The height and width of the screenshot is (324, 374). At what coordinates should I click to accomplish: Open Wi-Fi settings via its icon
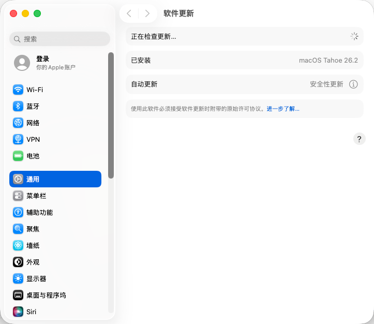coord(18,90)
